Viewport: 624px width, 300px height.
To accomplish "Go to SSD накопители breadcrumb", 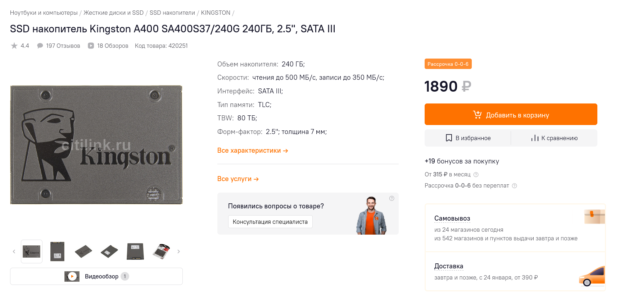I will pos(172,13).
